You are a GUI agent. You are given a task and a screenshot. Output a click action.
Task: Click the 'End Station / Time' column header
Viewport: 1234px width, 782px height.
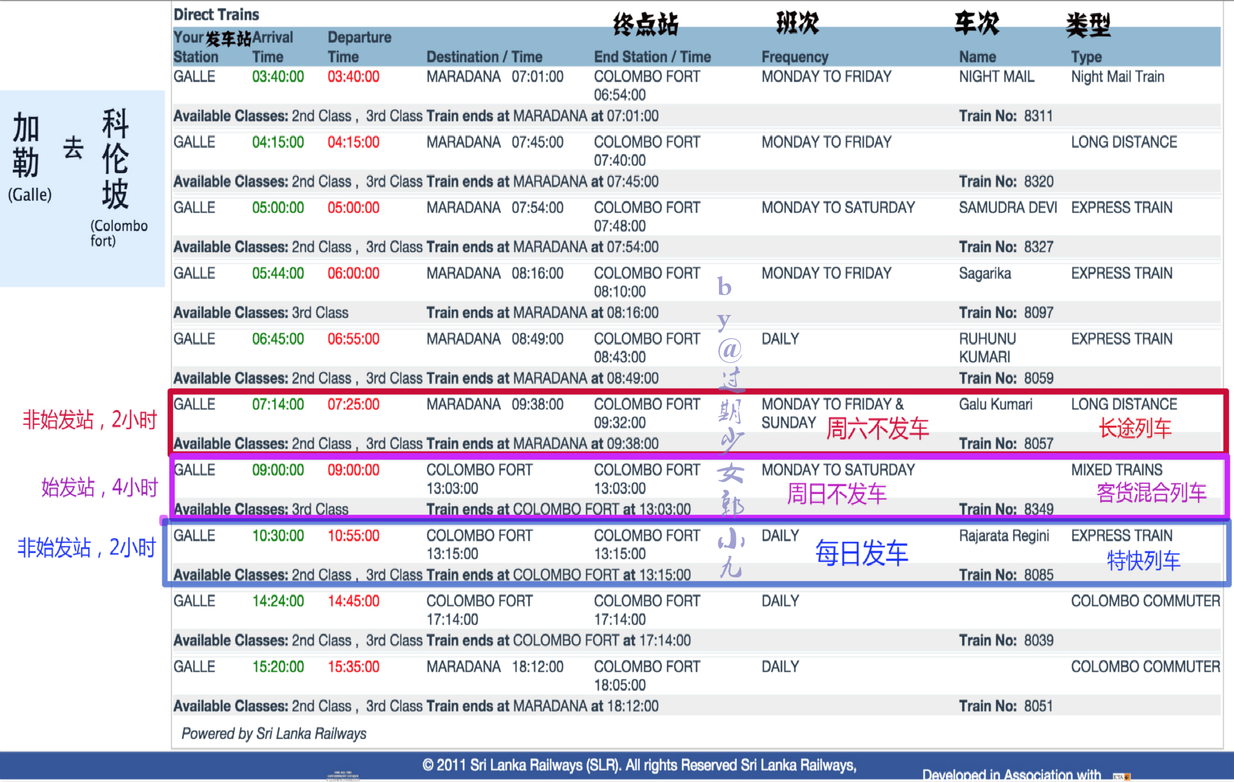652,57
